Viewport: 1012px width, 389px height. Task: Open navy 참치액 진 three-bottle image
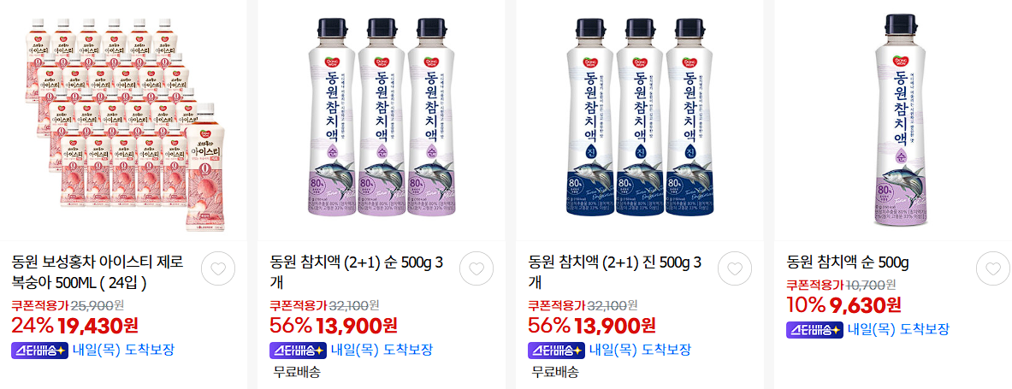640,121
